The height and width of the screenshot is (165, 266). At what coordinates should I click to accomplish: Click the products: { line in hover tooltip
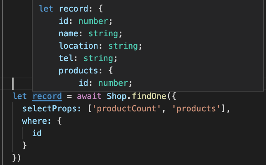tap(85, 71)
